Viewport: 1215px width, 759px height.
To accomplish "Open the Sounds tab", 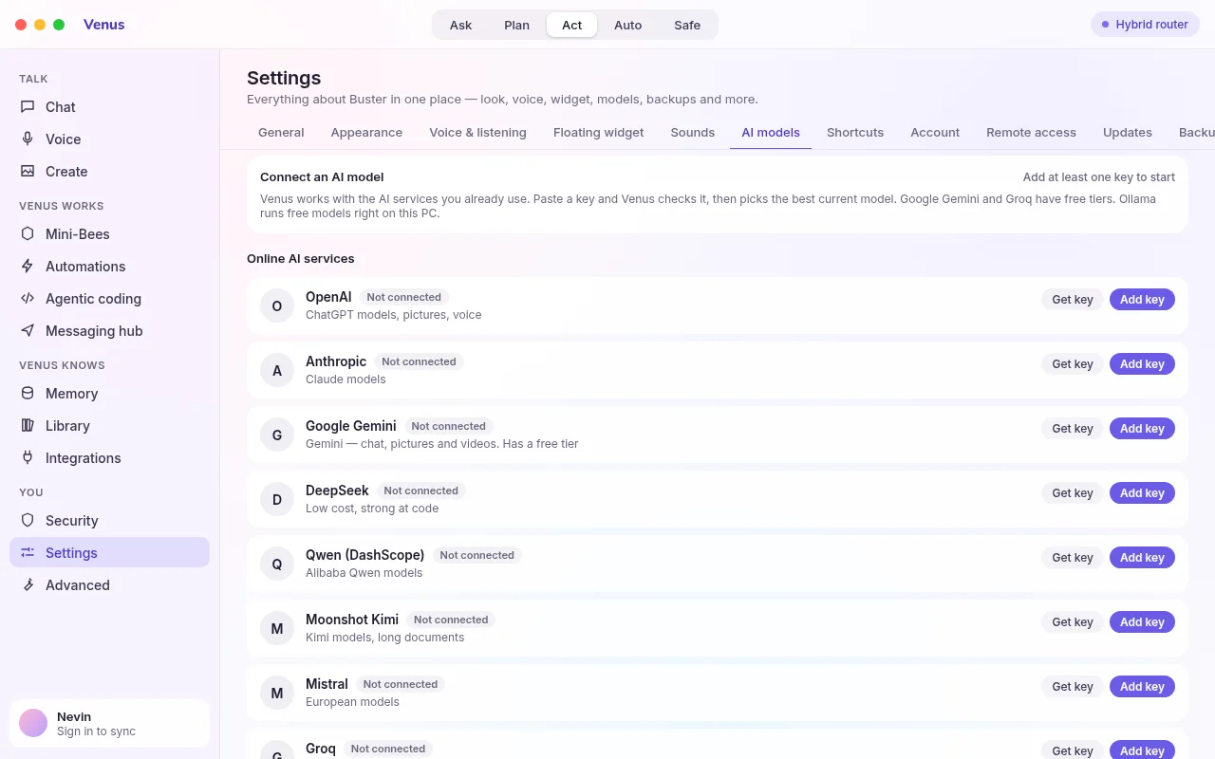I will tap(693, 133).
